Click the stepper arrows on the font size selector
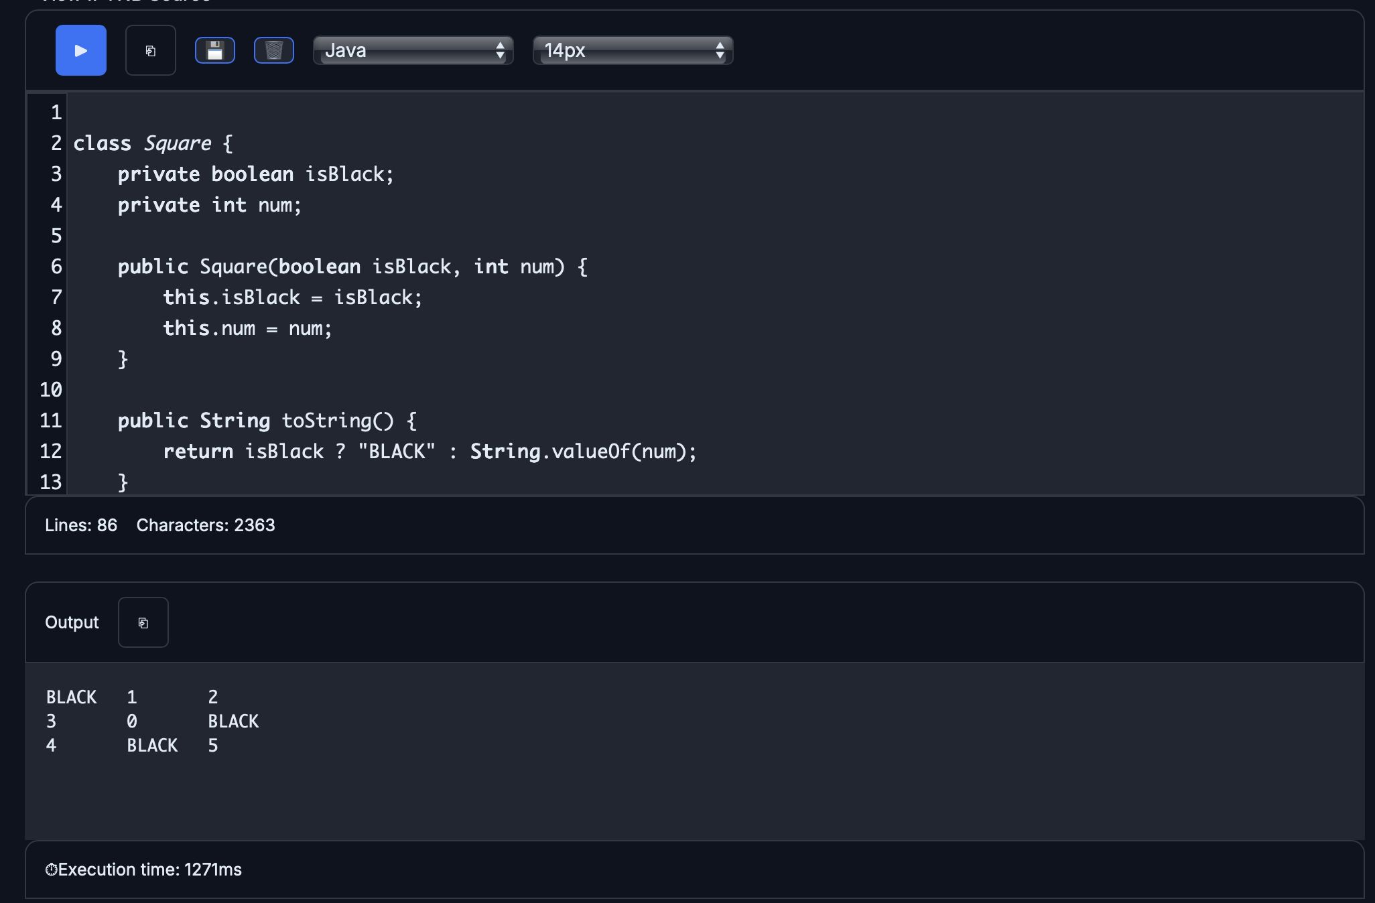This screenshot has width=1375, height=903. coord(720,50)
